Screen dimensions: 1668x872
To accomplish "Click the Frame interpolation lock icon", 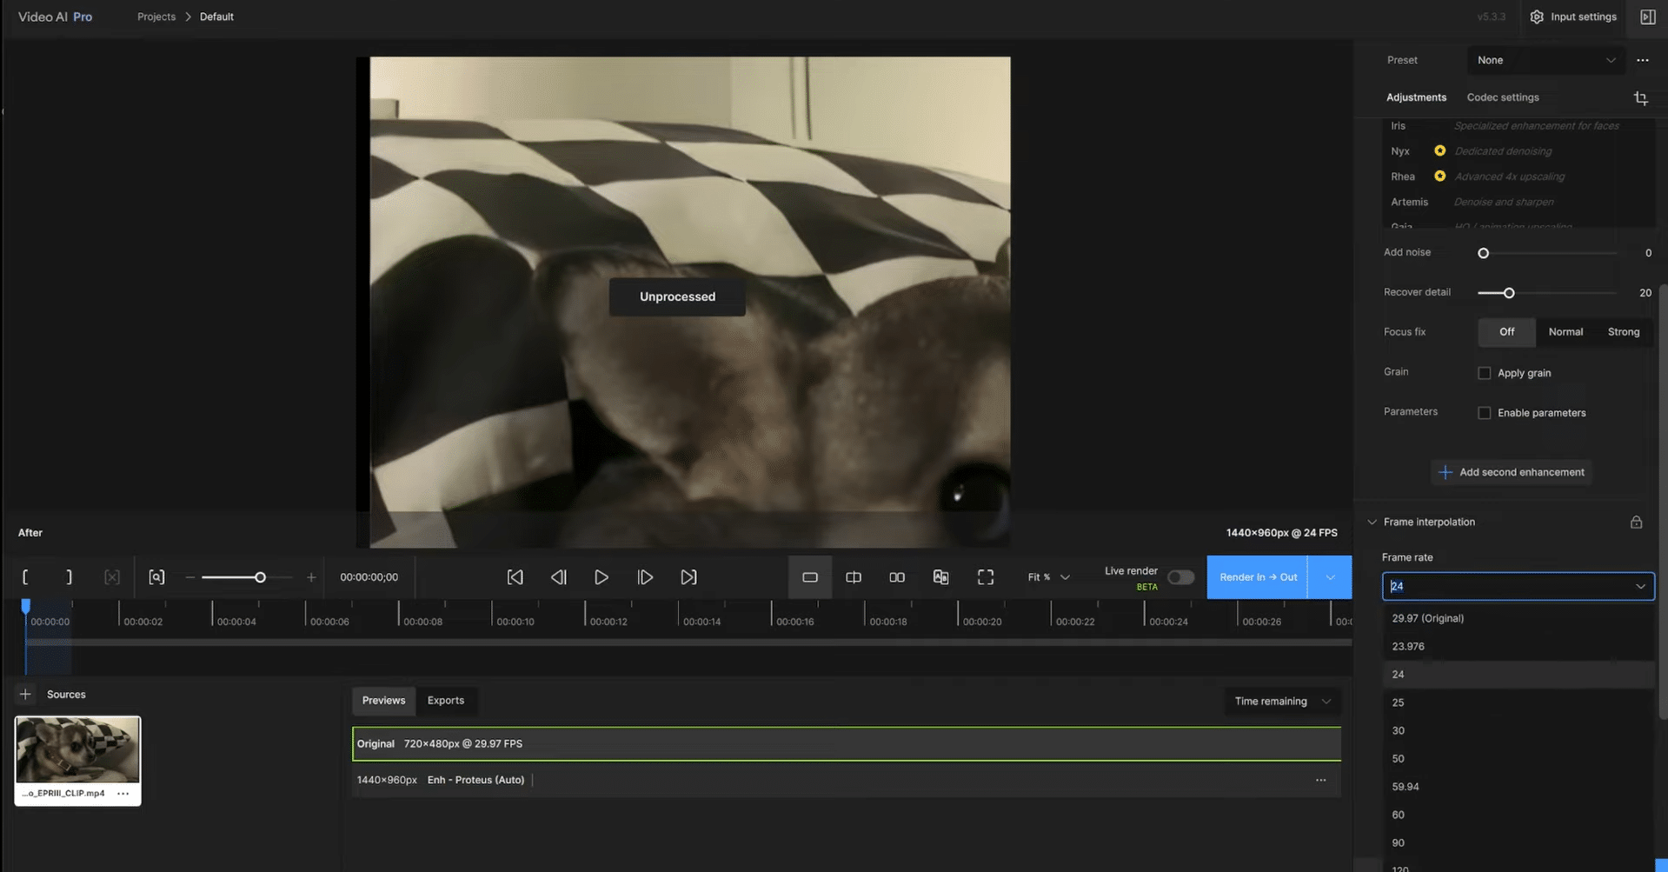I will 1636,523.
